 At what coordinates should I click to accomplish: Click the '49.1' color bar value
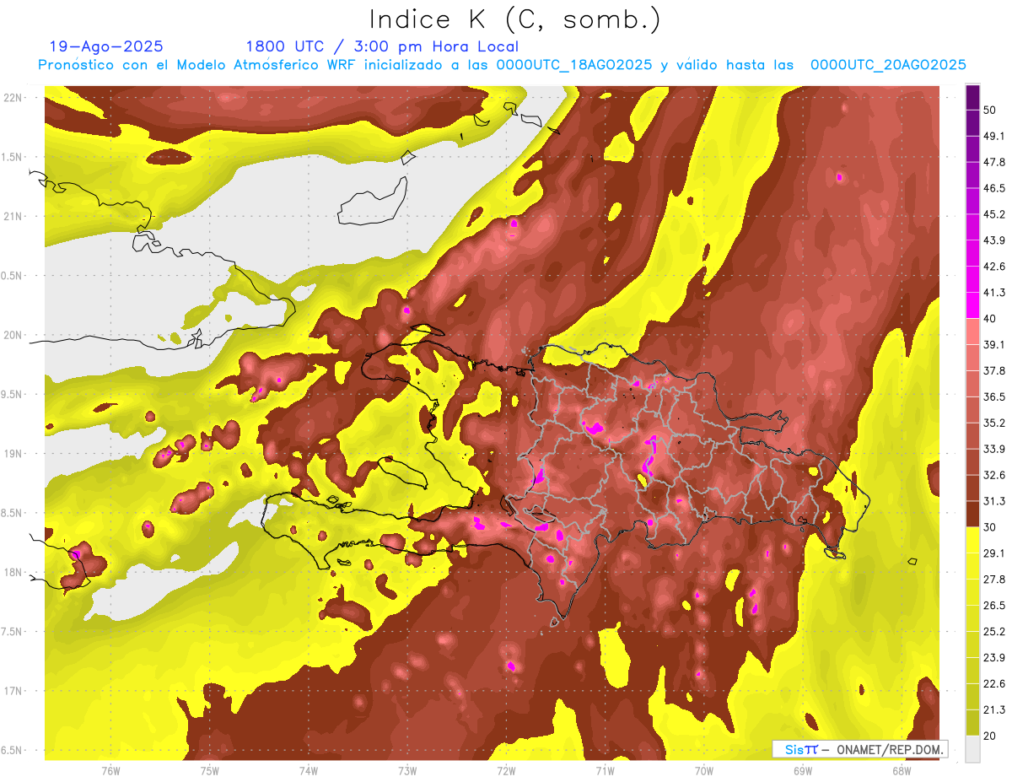pos(994,136)
